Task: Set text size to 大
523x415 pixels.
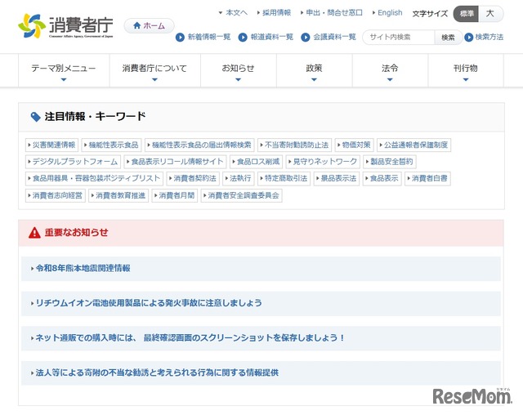Action: [490, 14]
